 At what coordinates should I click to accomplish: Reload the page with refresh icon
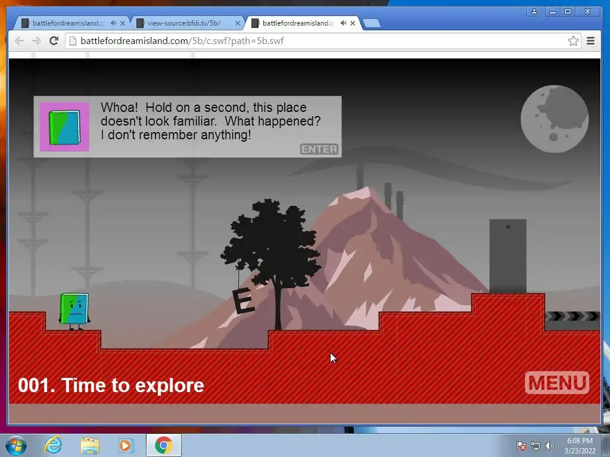click(x=54, y=40)
